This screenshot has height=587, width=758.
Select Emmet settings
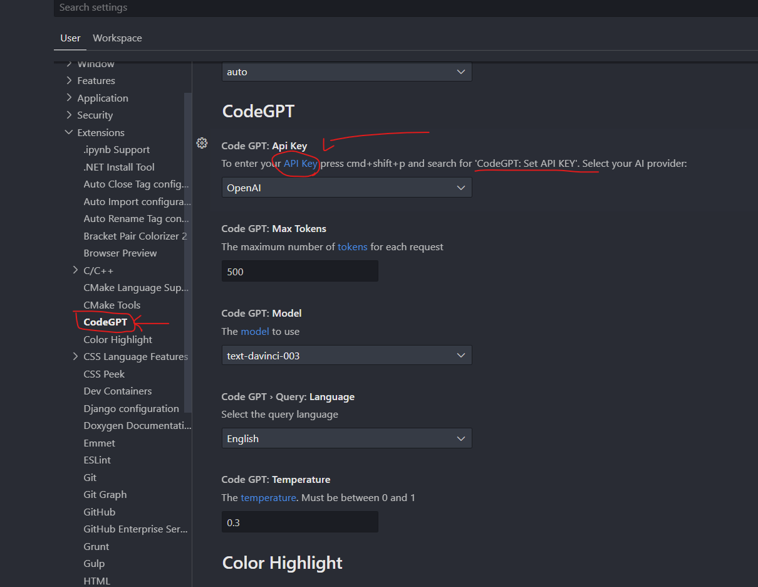[100, 443]
